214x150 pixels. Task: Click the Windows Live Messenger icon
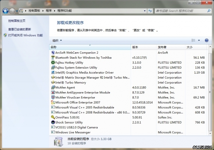[53, 132]
